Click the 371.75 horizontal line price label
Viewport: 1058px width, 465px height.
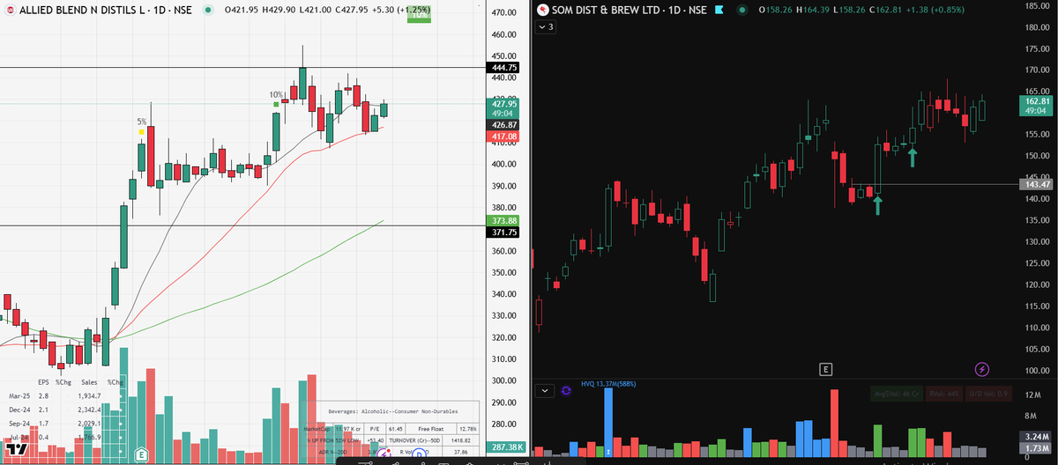[504, 232]
